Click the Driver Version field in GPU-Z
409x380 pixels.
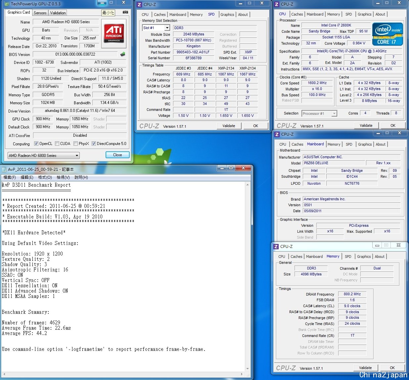(80, 111)
